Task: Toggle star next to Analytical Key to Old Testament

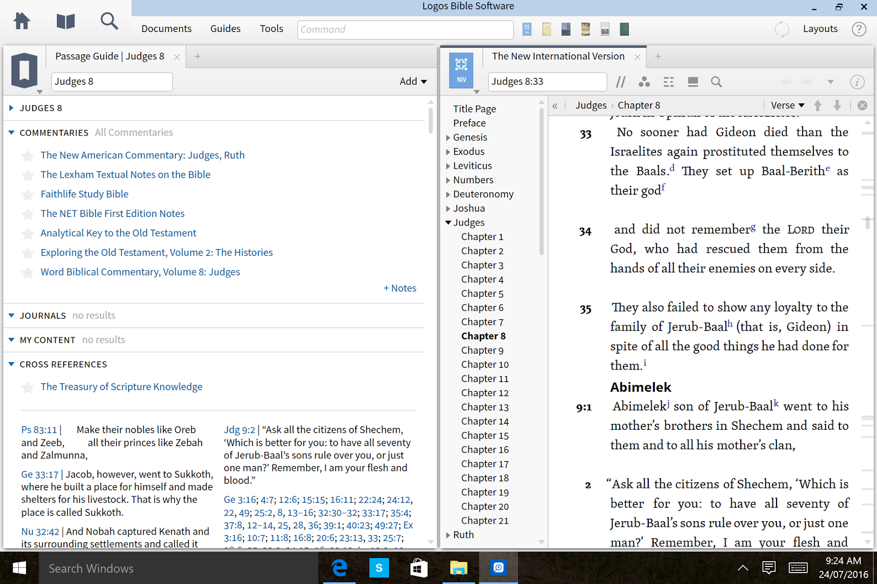Action: 27,233
